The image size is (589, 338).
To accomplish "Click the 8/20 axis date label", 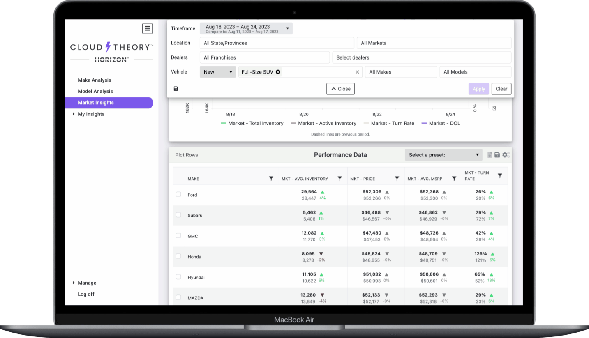I will 304,114.
